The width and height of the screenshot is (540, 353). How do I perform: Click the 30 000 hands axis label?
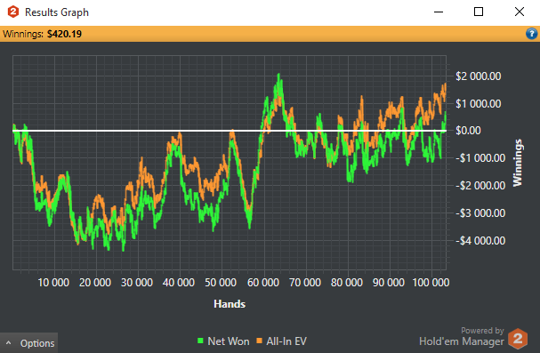[x=137, y=283]
